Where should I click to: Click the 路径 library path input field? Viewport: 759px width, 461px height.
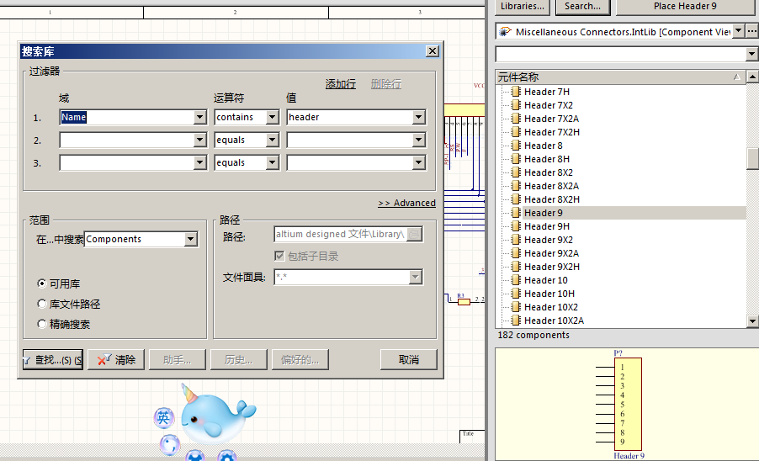[x=340, y=234]
